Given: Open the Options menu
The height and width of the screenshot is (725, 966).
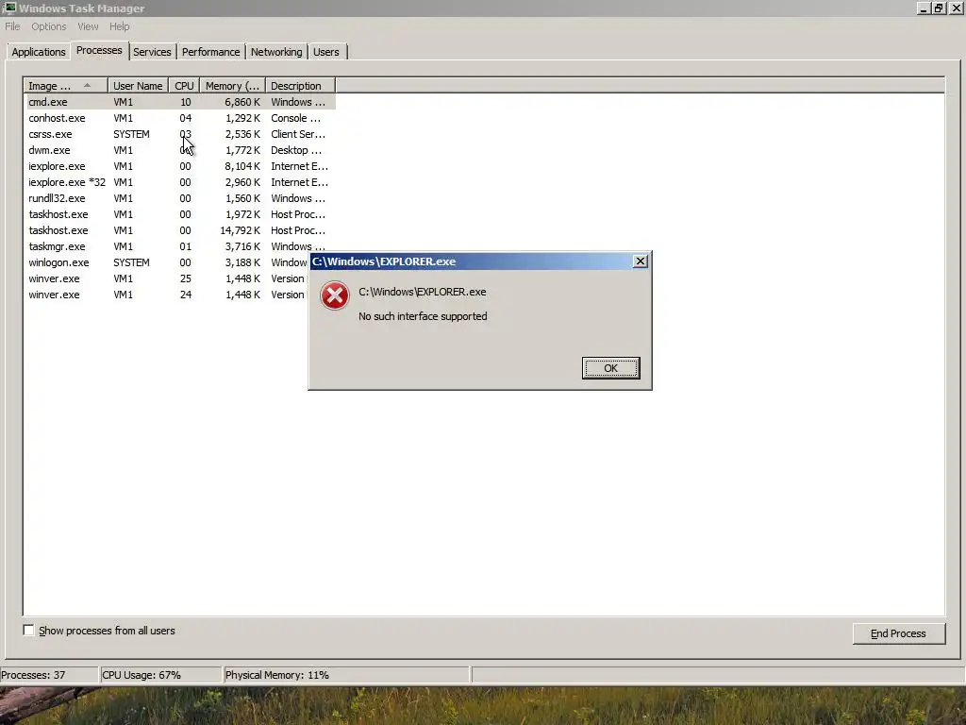Looking at the screenshot, I should click(x=49, y=26).
